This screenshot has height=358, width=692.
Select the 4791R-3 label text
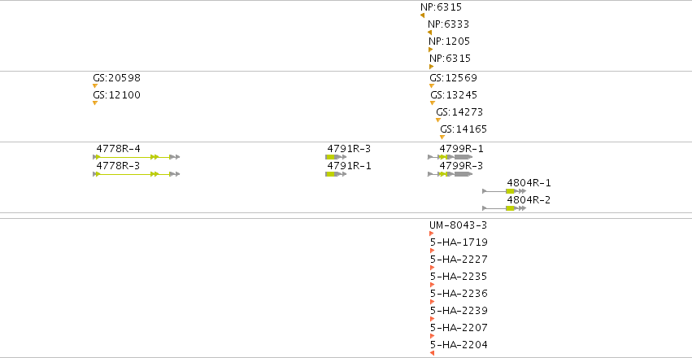point(349,149)
